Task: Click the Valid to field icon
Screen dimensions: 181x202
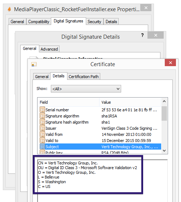Action: [x=42, y=141]
